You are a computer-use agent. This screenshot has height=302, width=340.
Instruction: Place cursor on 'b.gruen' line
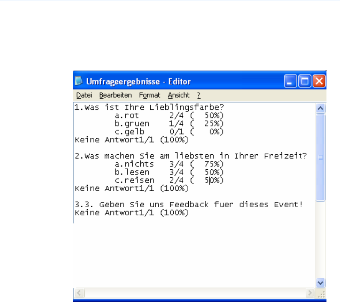[169, 124]
